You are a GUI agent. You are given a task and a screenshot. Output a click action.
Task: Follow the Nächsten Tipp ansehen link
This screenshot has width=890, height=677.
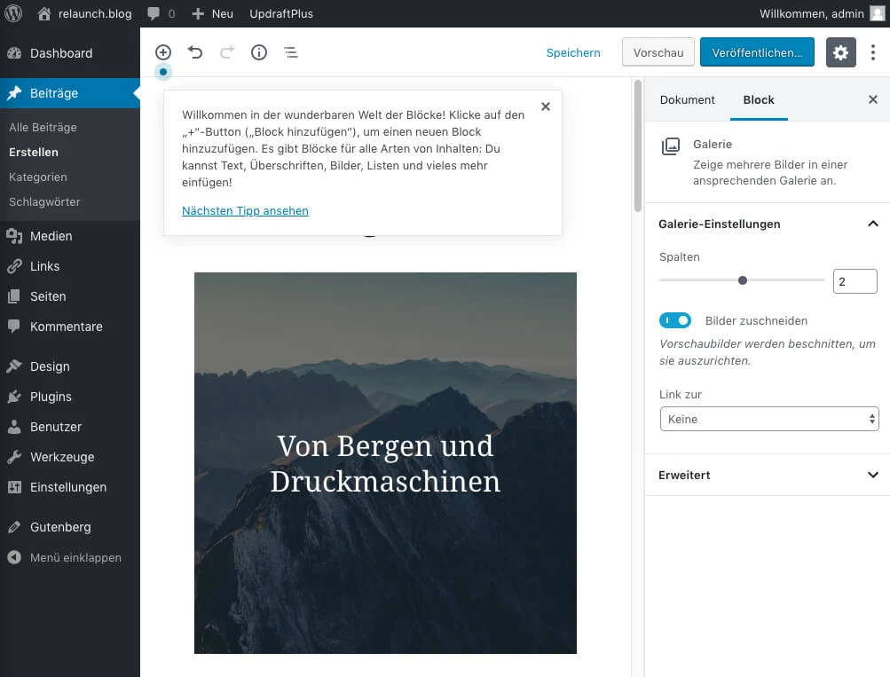click(245, 210)
